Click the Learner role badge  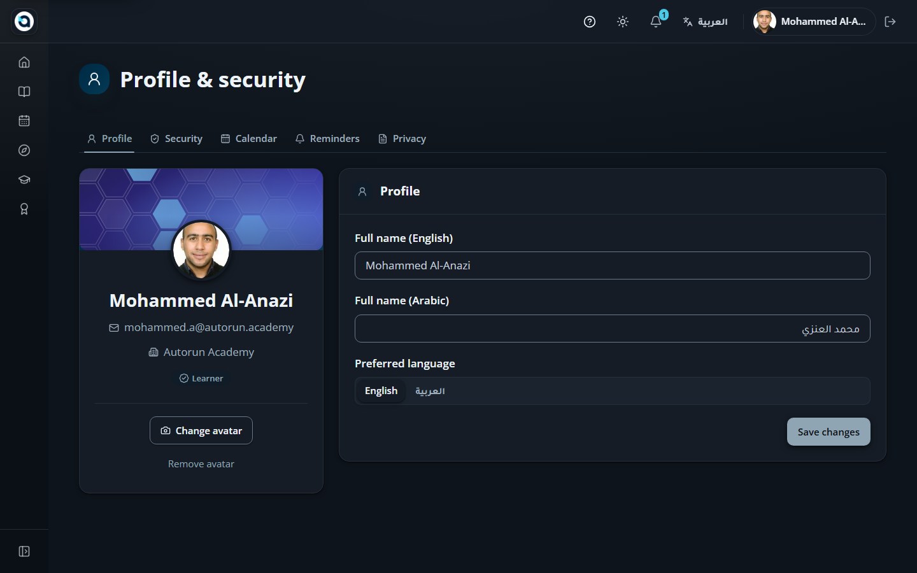[201, 378]
